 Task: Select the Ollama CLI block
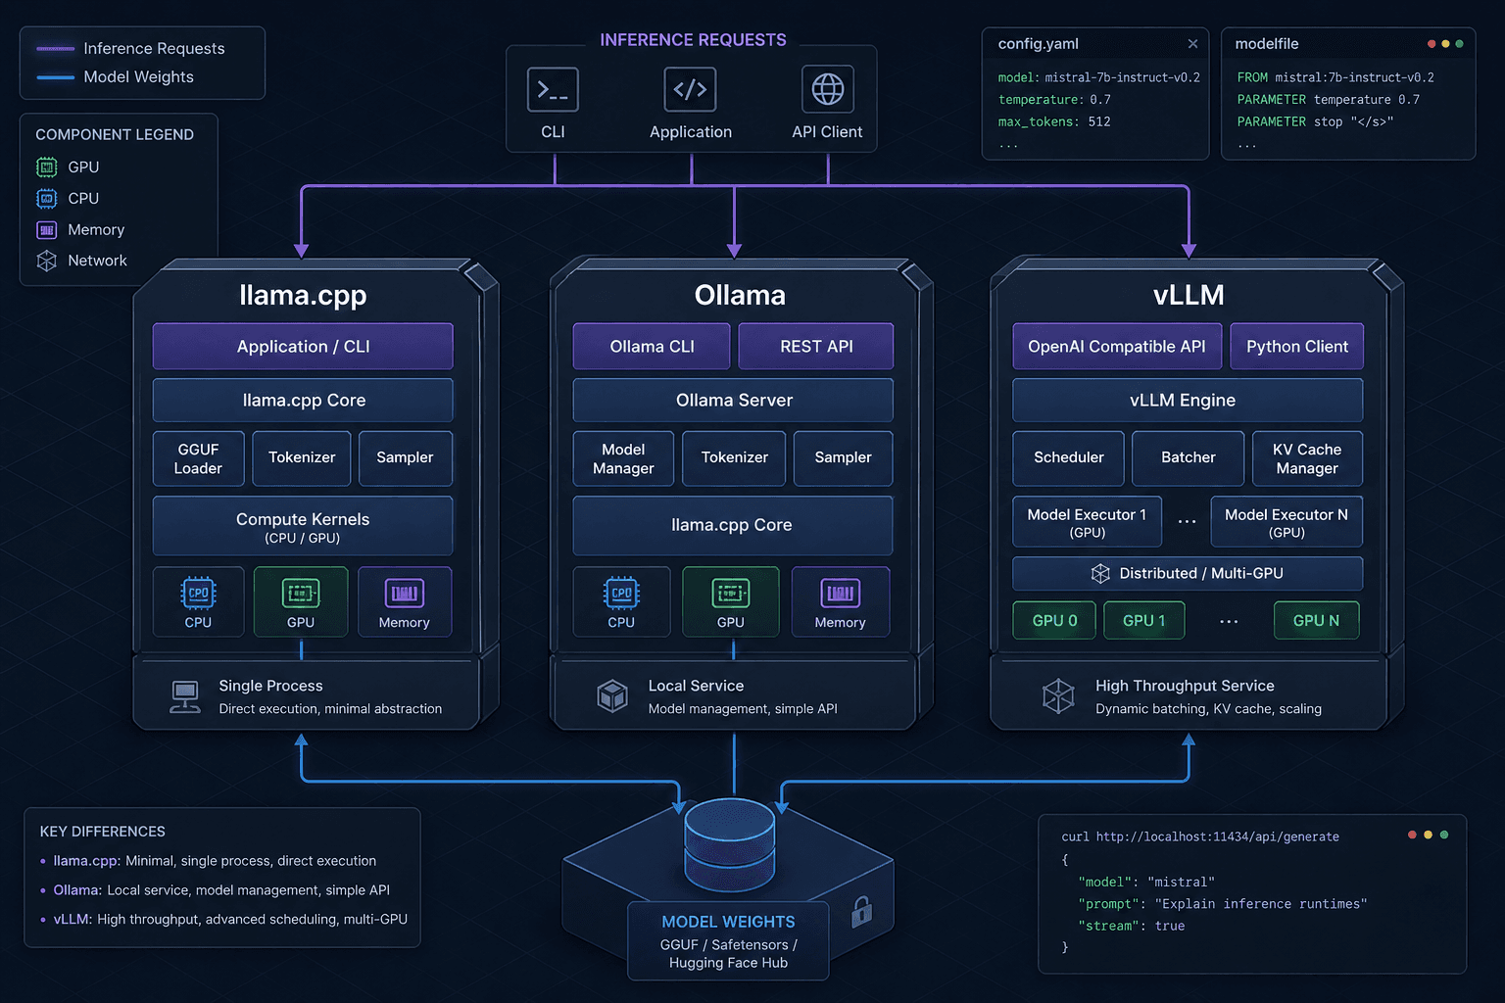(x=652, y=347)
